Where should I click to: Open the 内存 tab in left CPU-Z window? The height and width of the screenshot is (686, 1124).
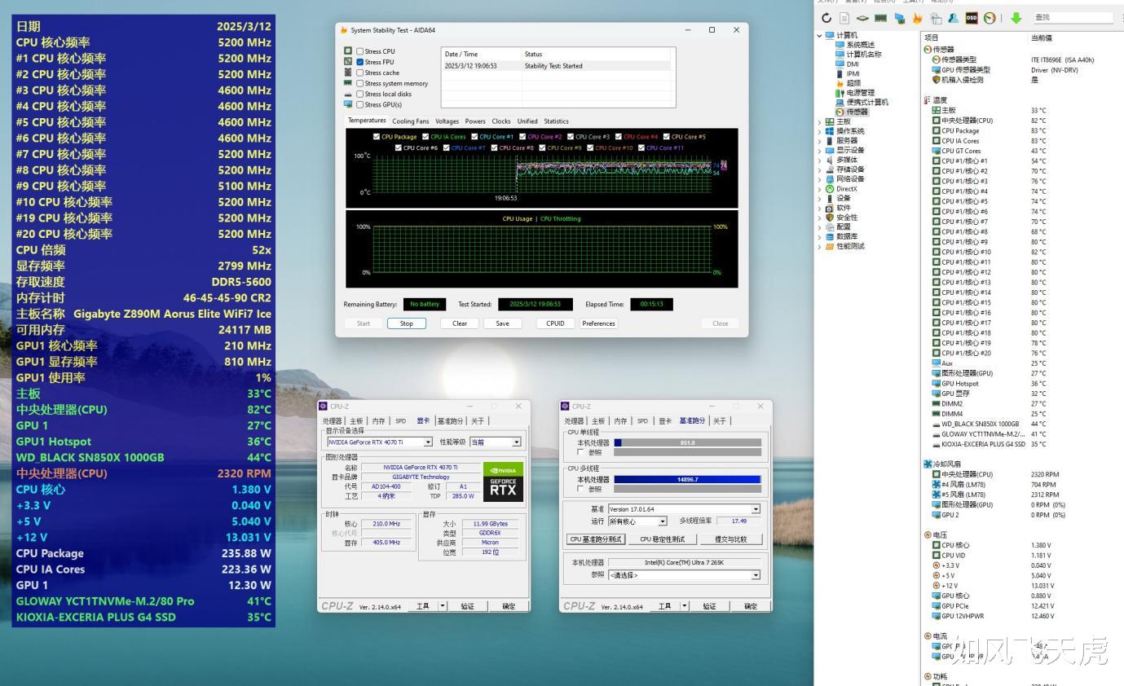point(378,421)
